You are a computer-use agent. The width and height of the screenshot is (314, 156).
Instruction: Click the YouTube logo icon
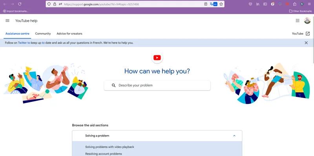(157, 58)
